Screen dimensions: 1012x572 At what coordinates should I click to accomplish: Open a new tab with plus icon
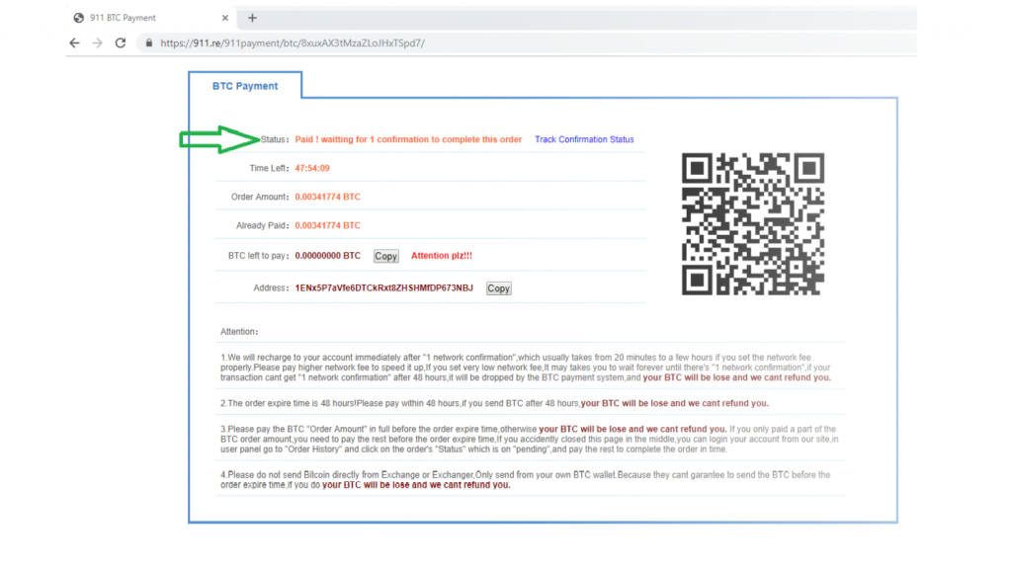click(252, 18)
